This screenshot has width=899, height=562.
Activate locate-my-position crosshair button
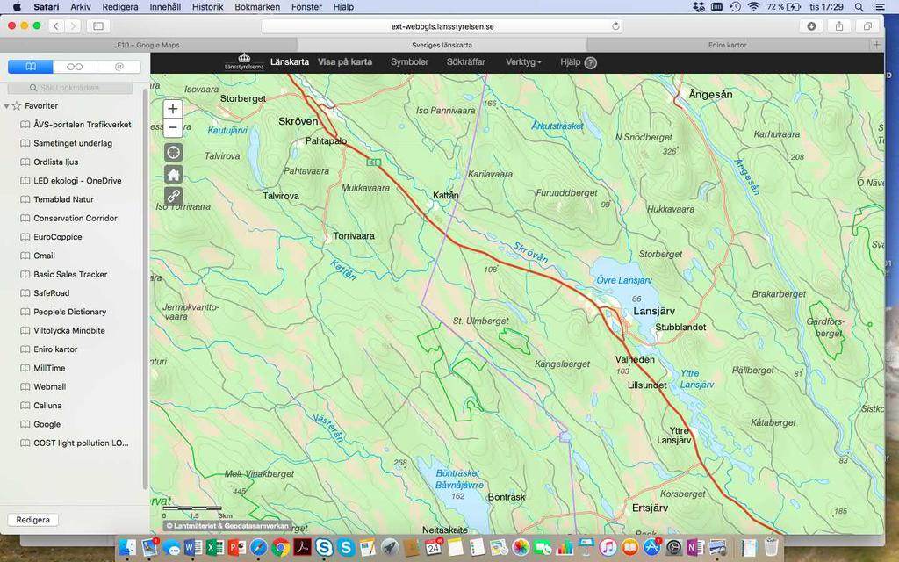173,152
